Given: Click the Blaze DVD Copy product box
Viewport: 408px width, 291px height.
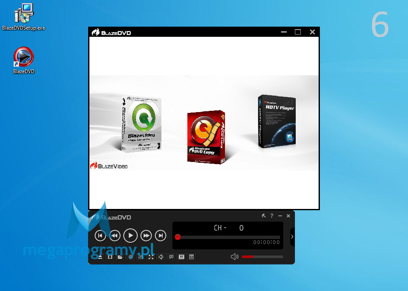Looking at the screenshot, I should (206, 137).
